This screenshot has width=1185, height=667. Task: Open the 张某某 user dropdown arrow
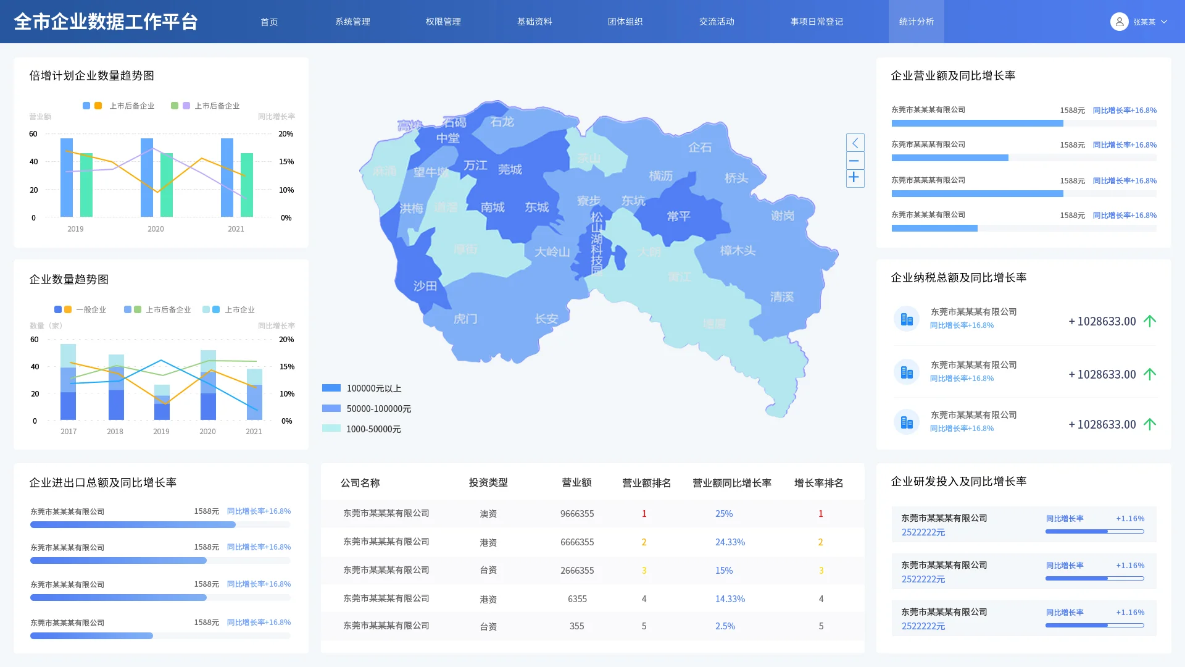pos(1164,22)
